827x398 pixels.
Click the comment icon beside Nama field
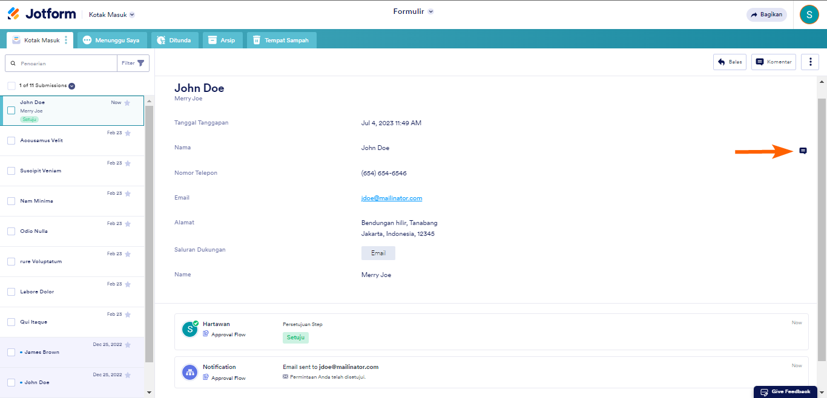[803, 151]
